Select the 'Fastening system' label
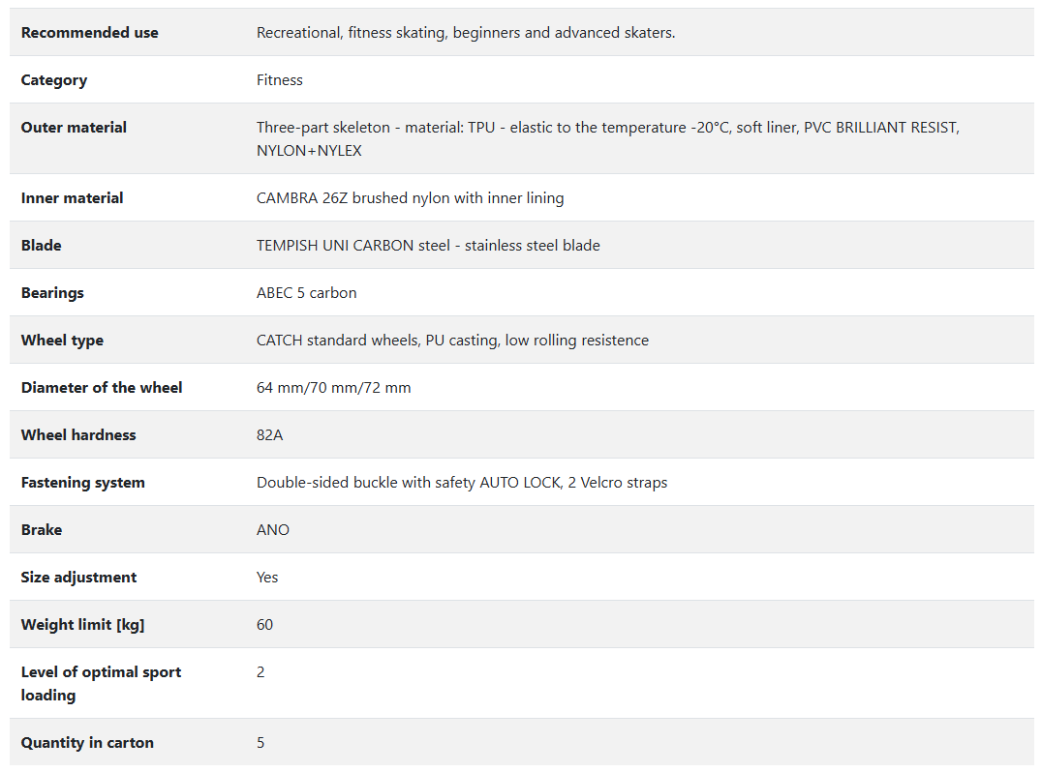The image size is (1042, 772). pyautogui.click(x=82, y=483)
